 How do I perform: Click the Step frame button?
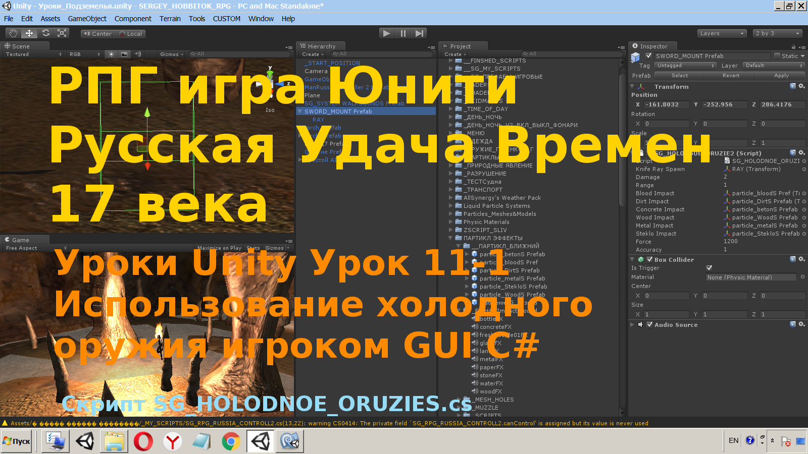tap(419, 33)
